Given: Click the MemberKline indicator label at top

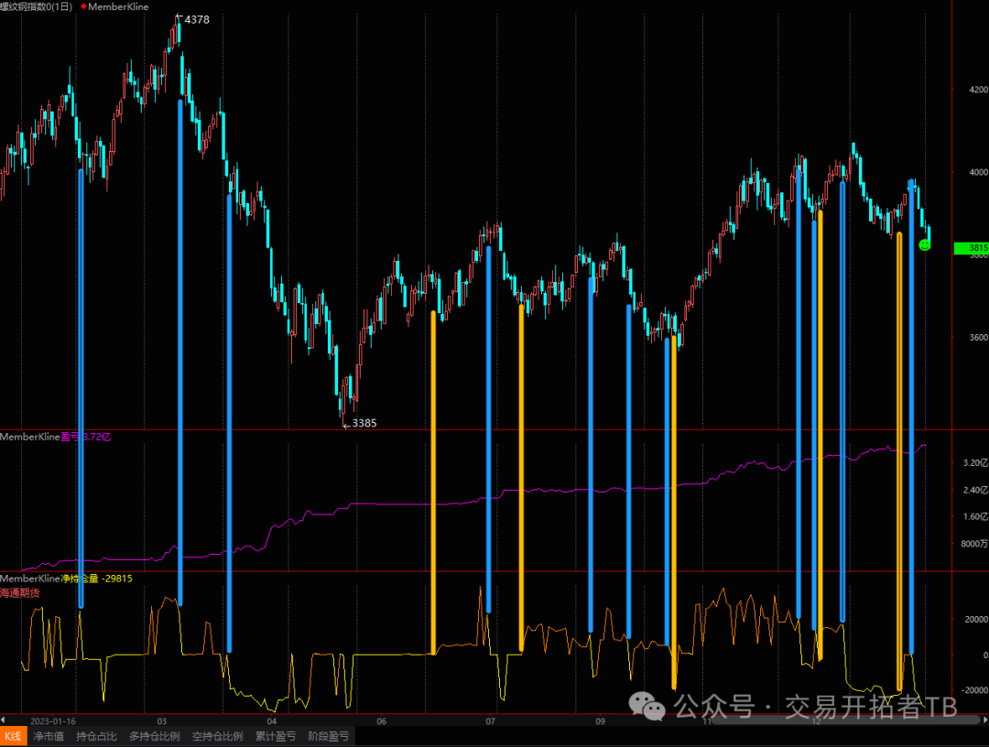Looking at the screenshot, I should point(118,6).
